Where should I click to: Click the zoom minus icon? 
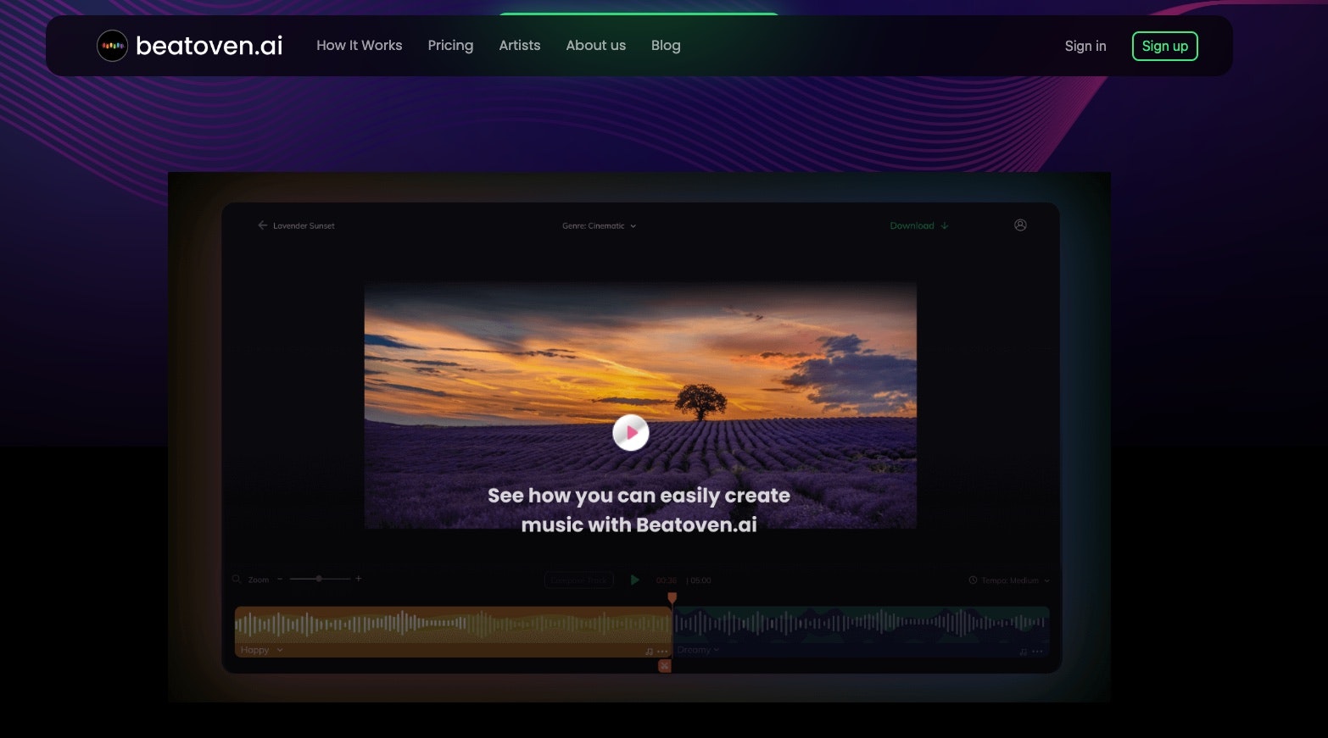tap(280, 579)
